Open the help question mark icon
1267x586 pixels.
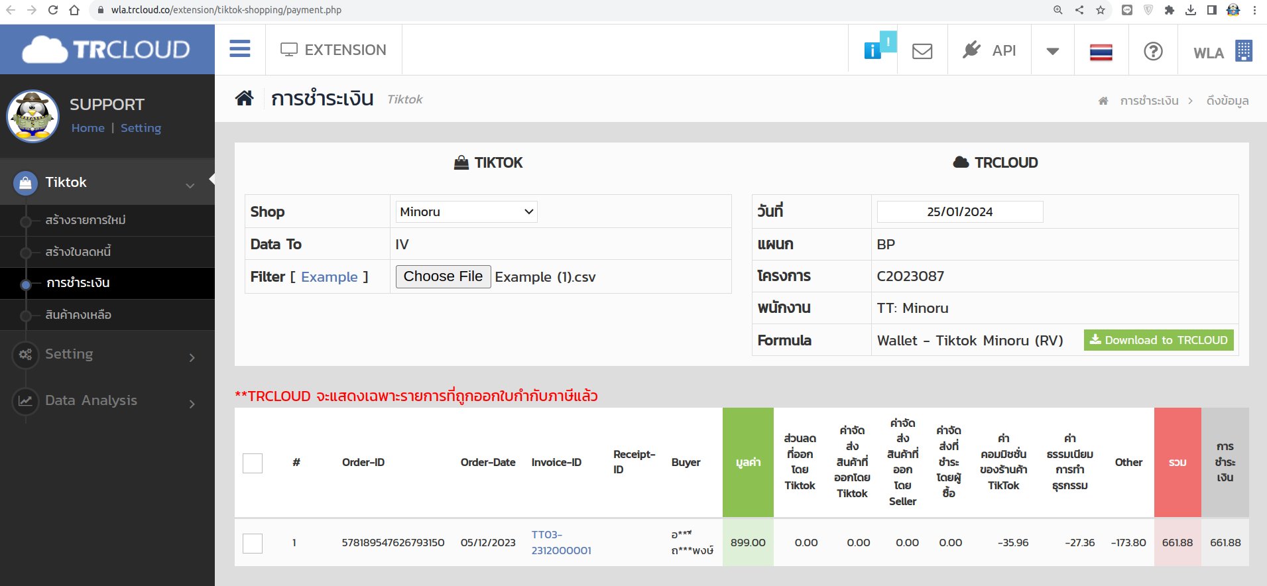1153,51
